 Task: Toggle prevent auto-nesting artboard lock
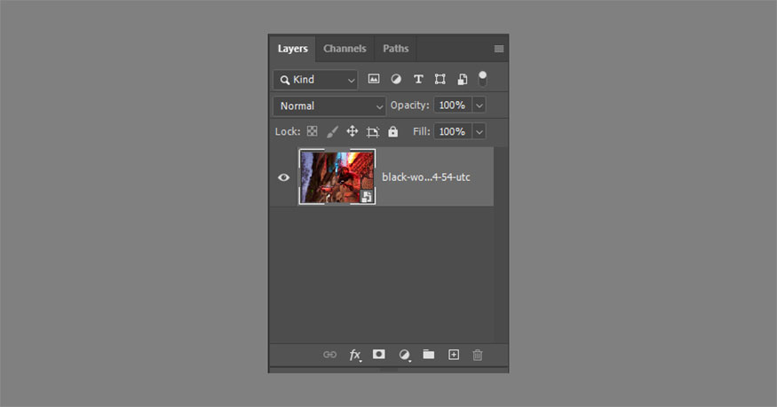[373, 131]
